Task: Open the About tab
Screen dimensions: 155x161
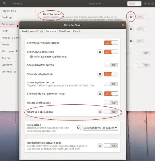Action: click(76, 31)
